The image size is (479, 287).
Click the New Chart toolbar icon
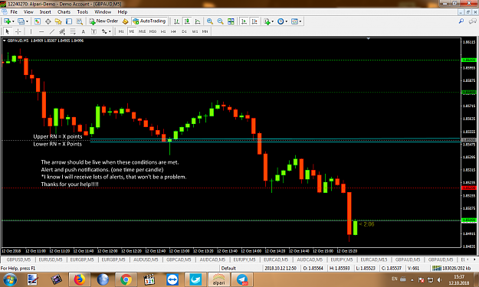[7, 21]
